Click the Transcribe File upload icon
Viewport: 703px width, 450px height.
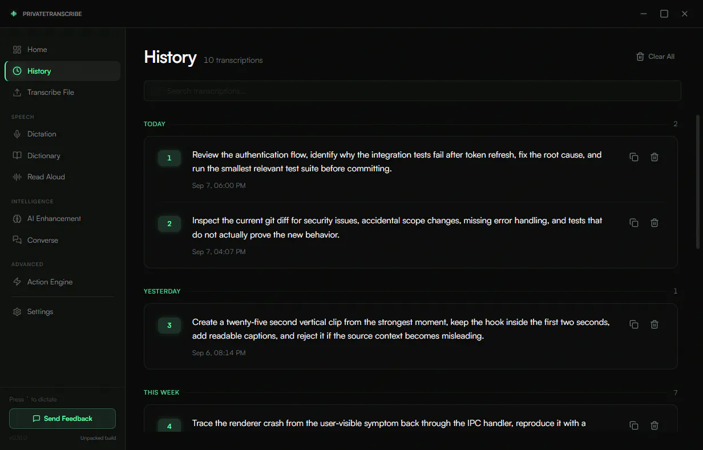coord(17,92)
